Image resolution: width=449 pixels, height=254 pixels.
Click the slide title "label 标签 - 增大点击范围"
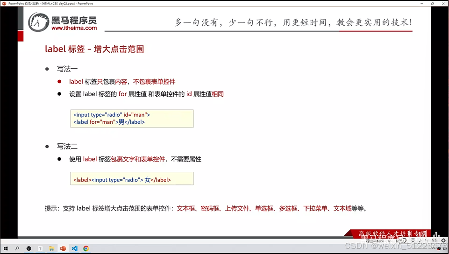coord(94,49)
